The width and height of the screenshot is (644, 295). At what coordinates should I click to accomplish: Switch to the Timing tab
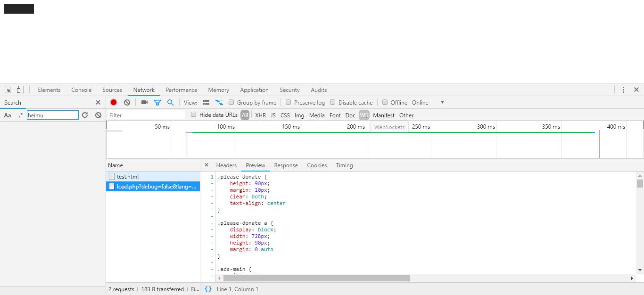click(344, 165)
